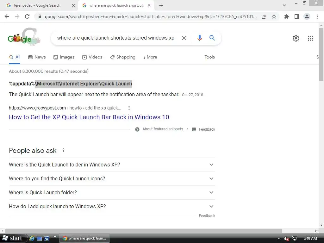This screenshot has height=243, width=324.
Task: Click the Show Desktop quick launch icon
Action: tap(39, 239)
